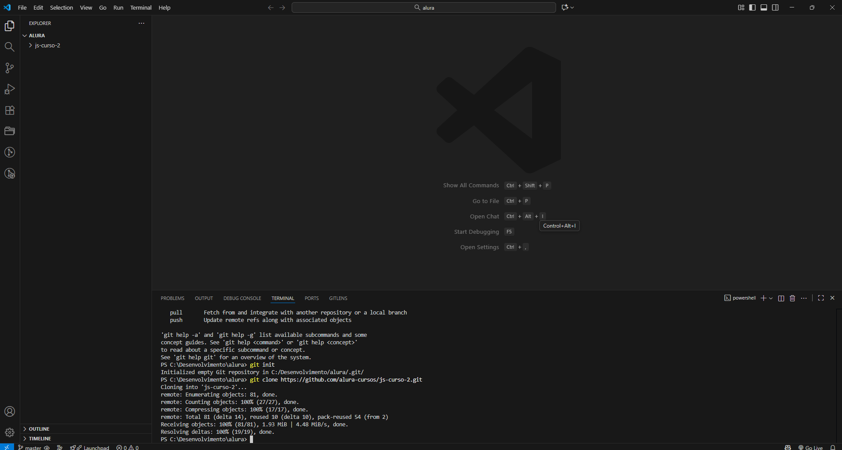
Task: Open the Selection menu
Action: tap(61, 7)
